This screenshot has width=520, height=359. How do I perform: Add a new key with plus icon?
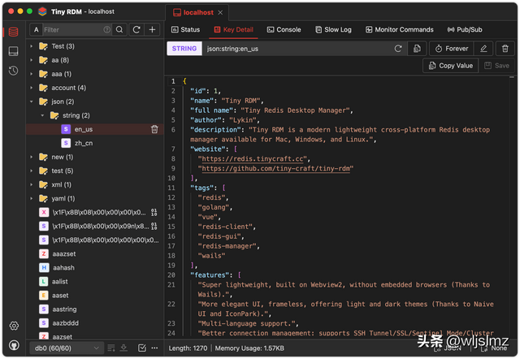point(152,29)
